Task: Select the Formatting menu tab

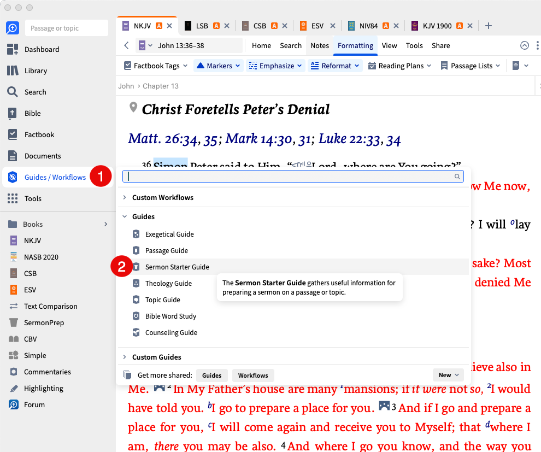Action: tap(355, 45)
